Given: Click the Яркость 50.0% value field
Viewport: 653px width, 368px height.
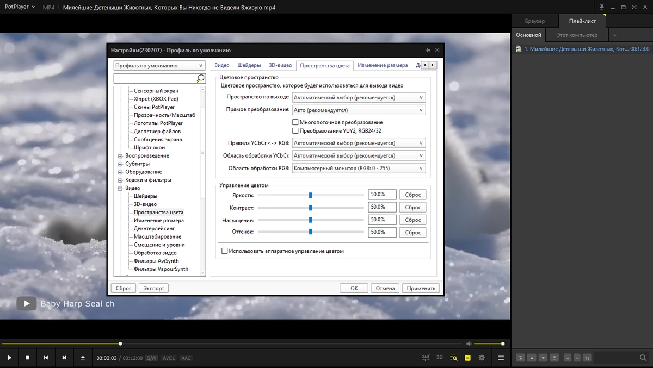Looking at the screenshot, I should 382,195.
